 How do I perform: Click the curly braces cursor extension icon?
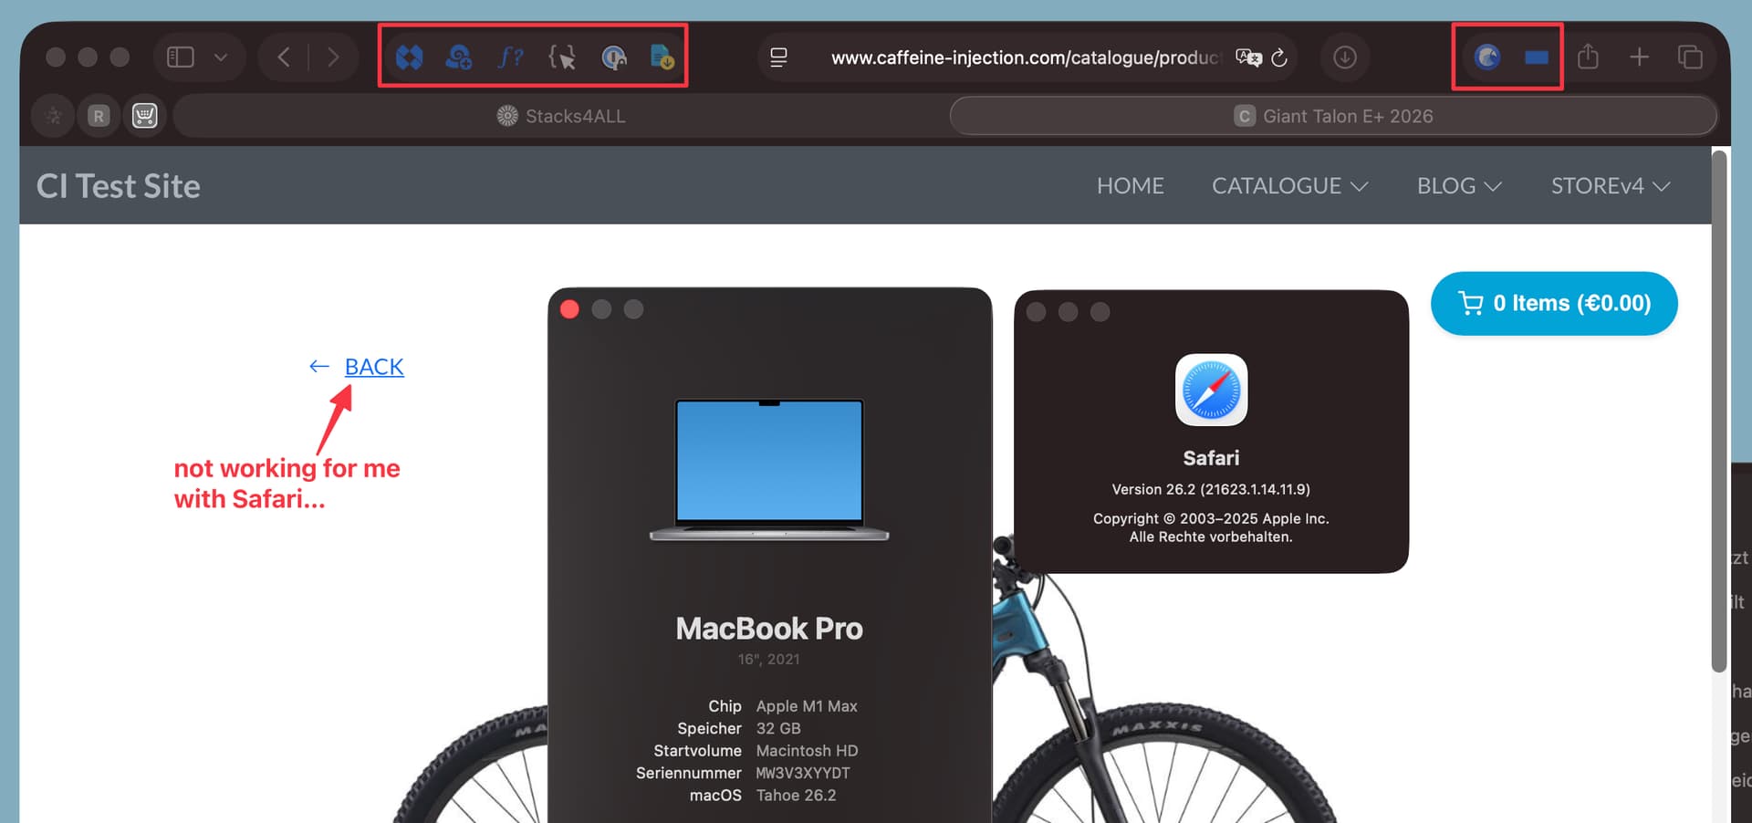pos(562,57)
